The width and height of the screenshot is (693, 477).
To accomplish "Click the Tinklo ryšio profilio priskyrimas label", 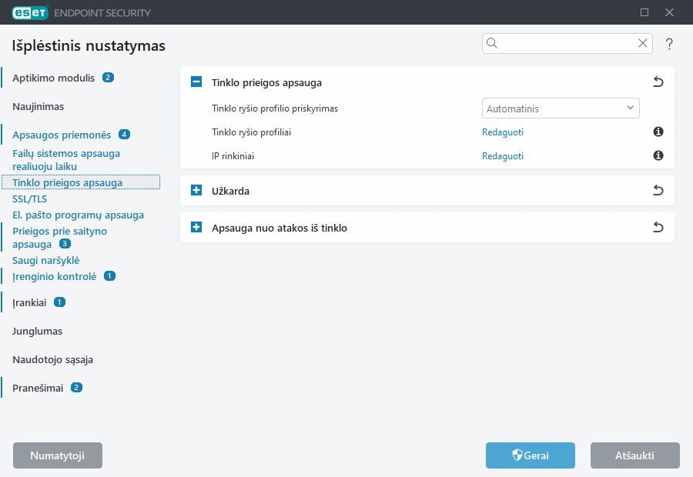I will click(275, 108).
